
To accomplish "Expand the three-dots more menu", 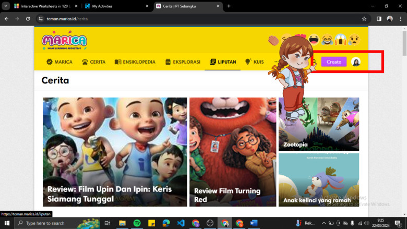I will coord(277,62).
